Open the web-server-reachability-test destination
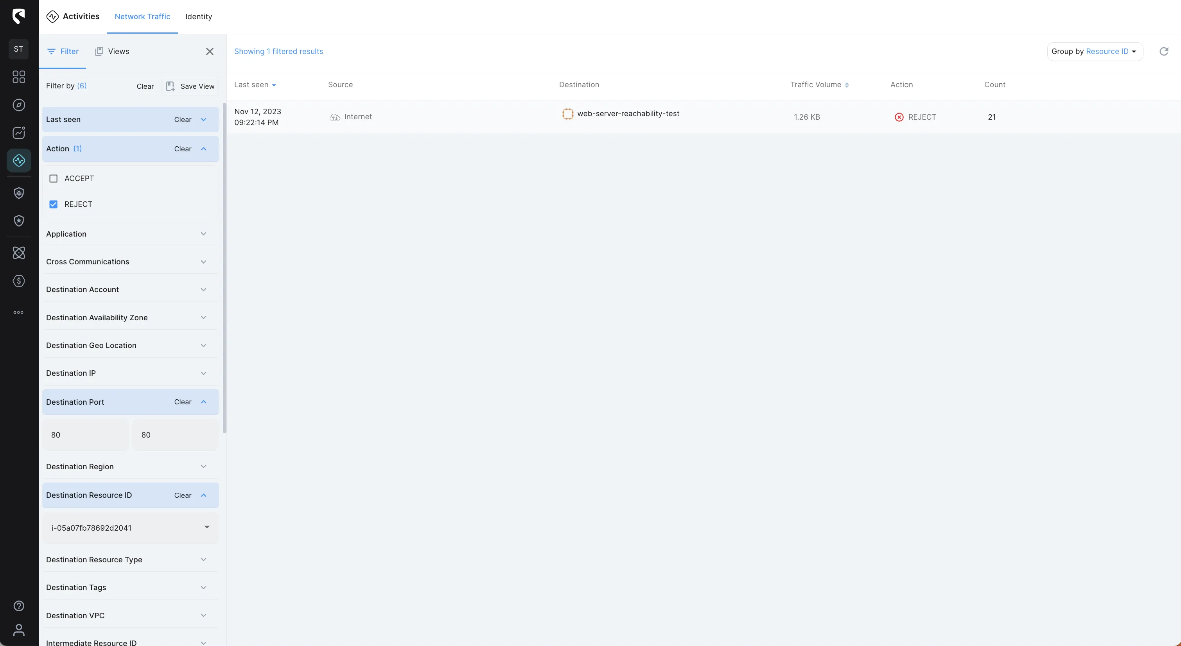The width and height of the screenshot is (1181, 646). [628, 114]
